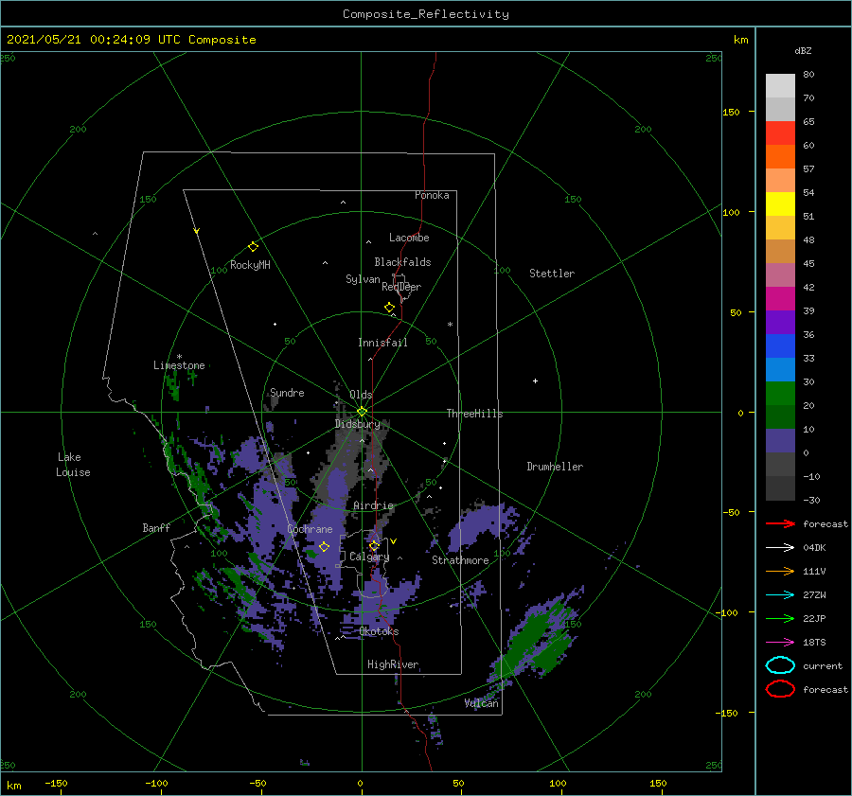The width and height of the screenshot is (852, 796).
Task: Click the Lake Louise label
Action: (73, 465)
